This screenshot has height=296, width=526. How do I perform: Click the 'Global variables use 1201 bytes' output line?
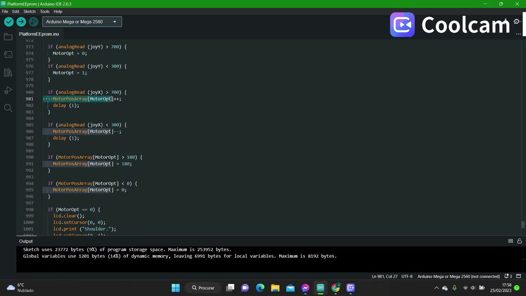[x=180, y=256]
